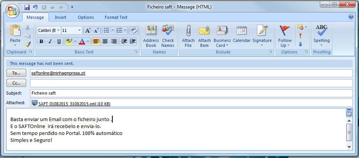Open the font color dropdown arrow
This screenshot has height=158, width=359.
[x=88, y=42]
